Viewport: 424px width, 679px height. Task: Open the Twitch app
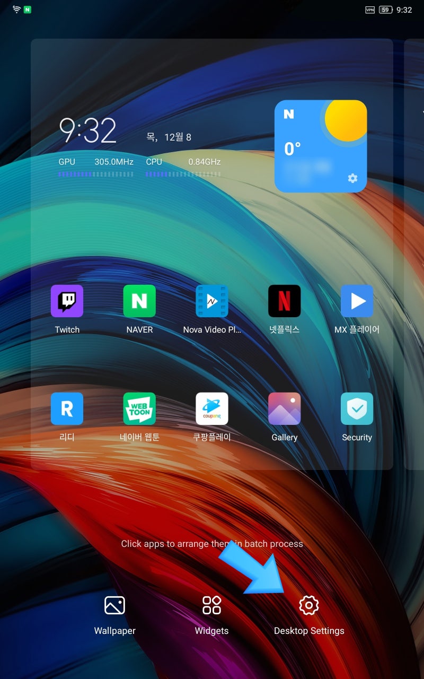coord(67,301)
